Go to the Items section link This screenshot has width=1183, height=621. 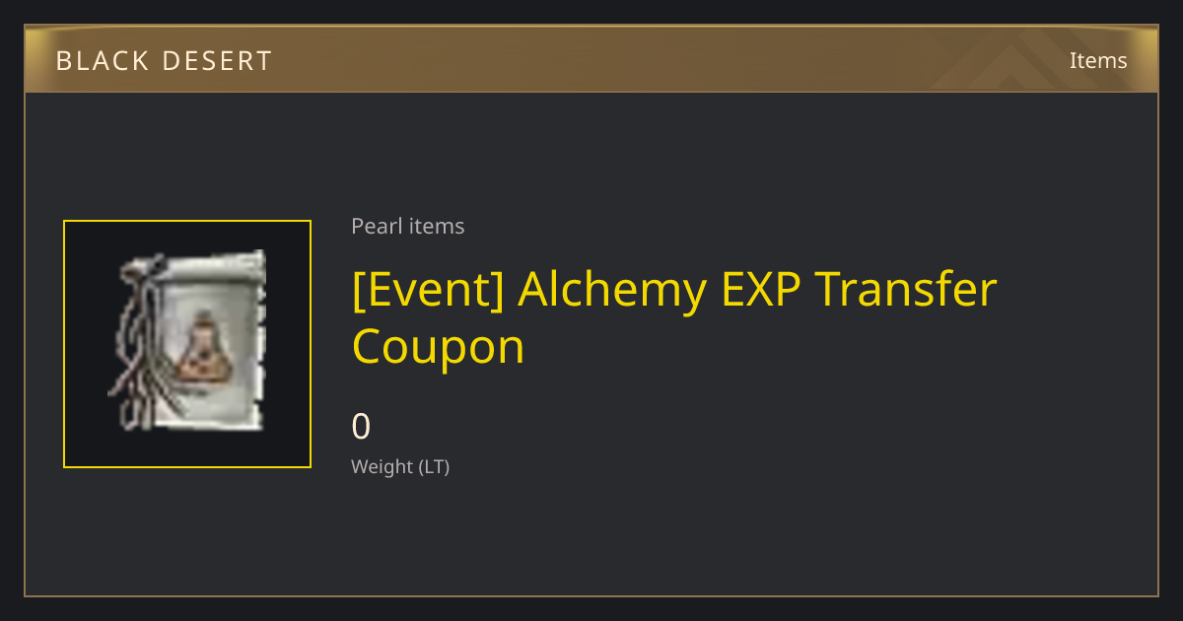tap(1098, 61)
